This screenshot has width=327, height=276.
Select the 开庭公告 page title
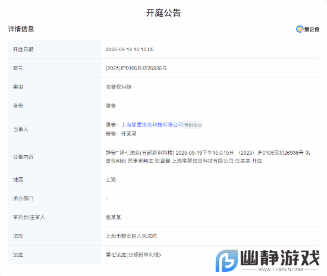pyautogui.click(x=164, y=13)
